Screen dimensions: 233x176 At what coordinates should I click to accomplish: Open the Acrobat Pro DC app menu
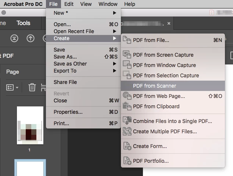pyautogui.click(x=23, y=4)
